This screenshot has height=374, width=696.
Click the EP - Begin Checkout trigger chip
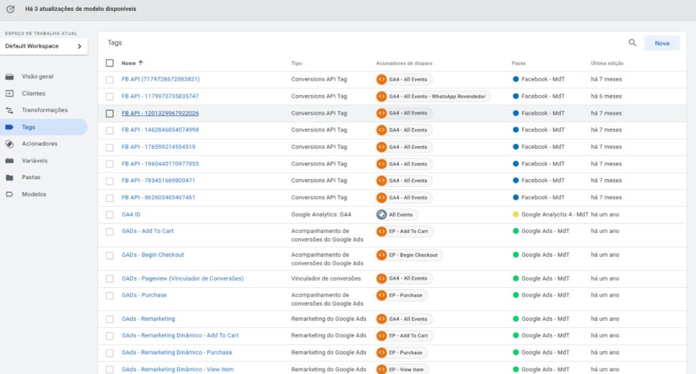pos(408,255)
